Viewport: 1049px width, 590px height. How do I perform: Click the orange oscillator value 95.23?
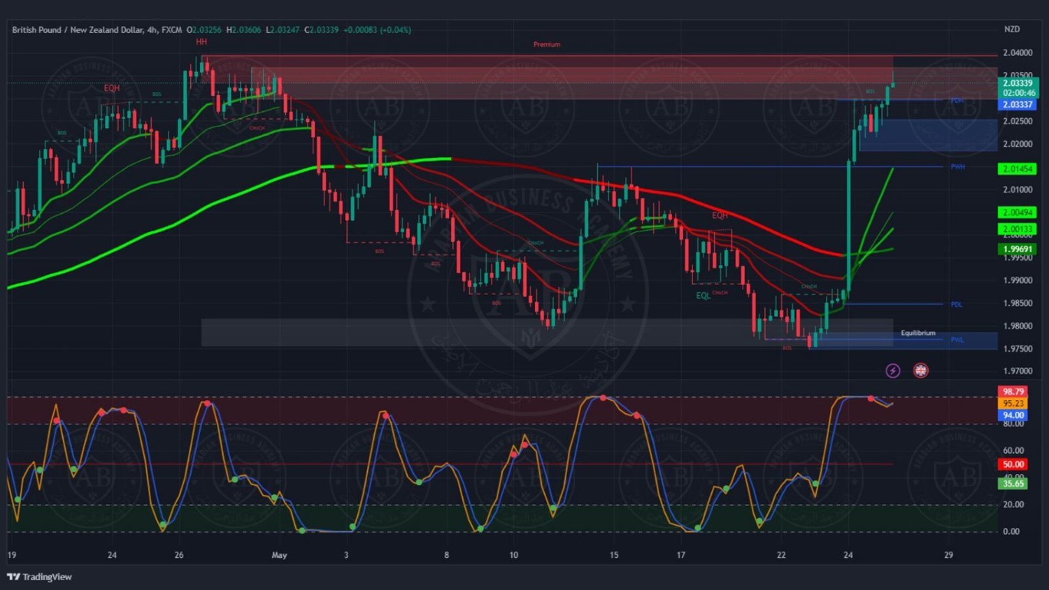coord(1013,403)
